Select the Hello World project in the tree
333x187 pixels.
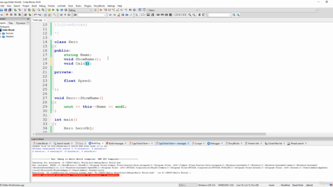pos(8,30)
